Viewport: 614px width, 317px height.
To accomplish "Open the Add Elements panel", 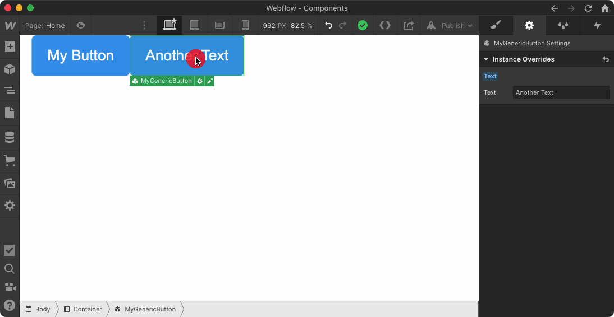I will (10, 46).
